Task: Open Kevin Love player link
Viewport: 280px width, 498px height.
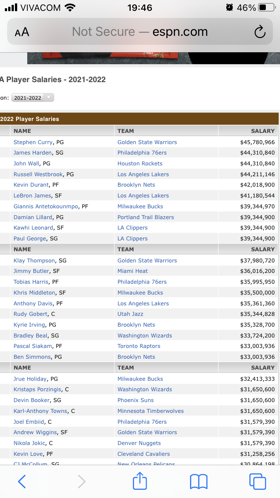Action: pyautogui.click(x=28, y=454)
